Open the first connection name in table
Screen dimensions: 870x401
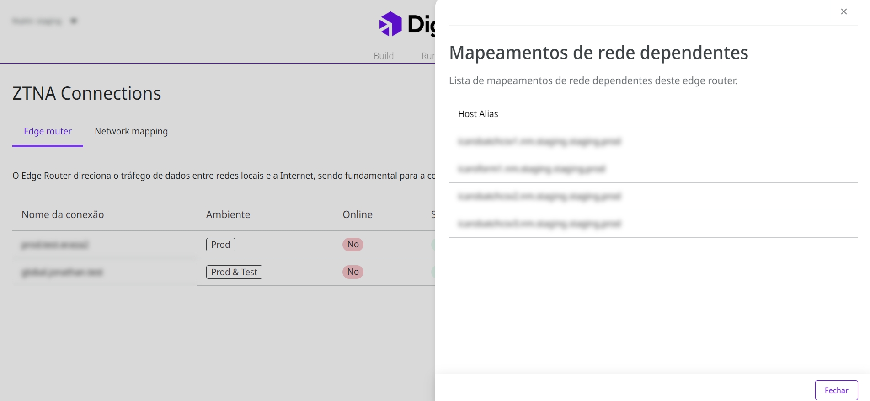(55, 245)
